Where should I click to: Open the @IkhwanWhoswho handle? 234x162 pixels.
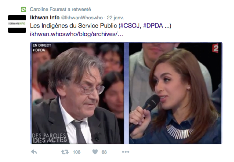[82, 18]
